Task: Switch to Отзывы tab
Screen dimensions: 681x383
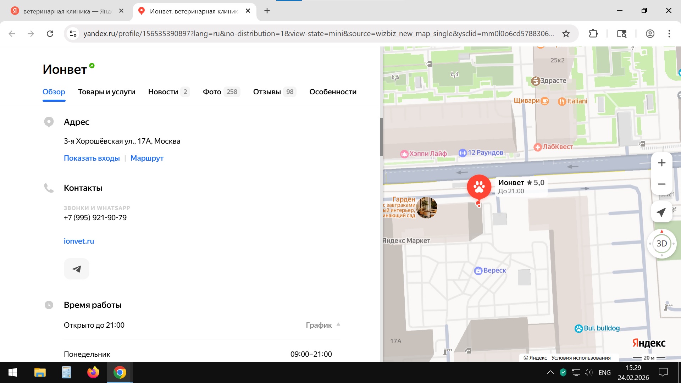Action: pyautogui.click(x=267, y=92)
